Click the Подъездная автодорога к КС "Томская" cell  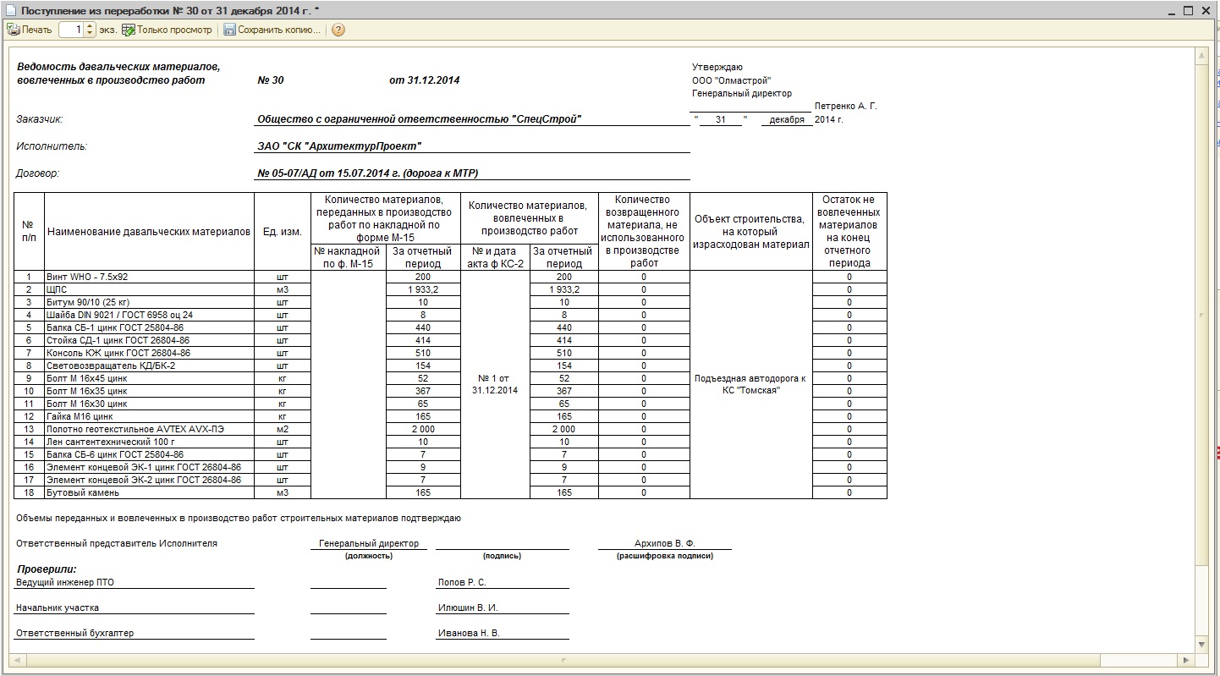[x=750, y=384]
